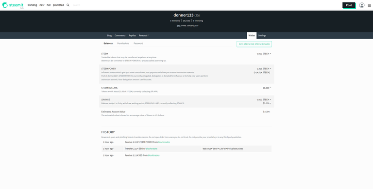Viewport: 373px width, 189px height.
Task: Open the Comments tab
Action: click(x=120, y=35)
